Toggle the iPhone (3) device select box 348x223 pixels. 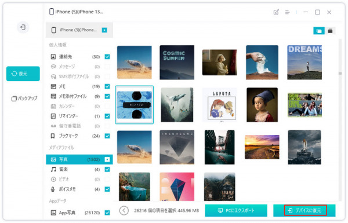click(104, 30)
